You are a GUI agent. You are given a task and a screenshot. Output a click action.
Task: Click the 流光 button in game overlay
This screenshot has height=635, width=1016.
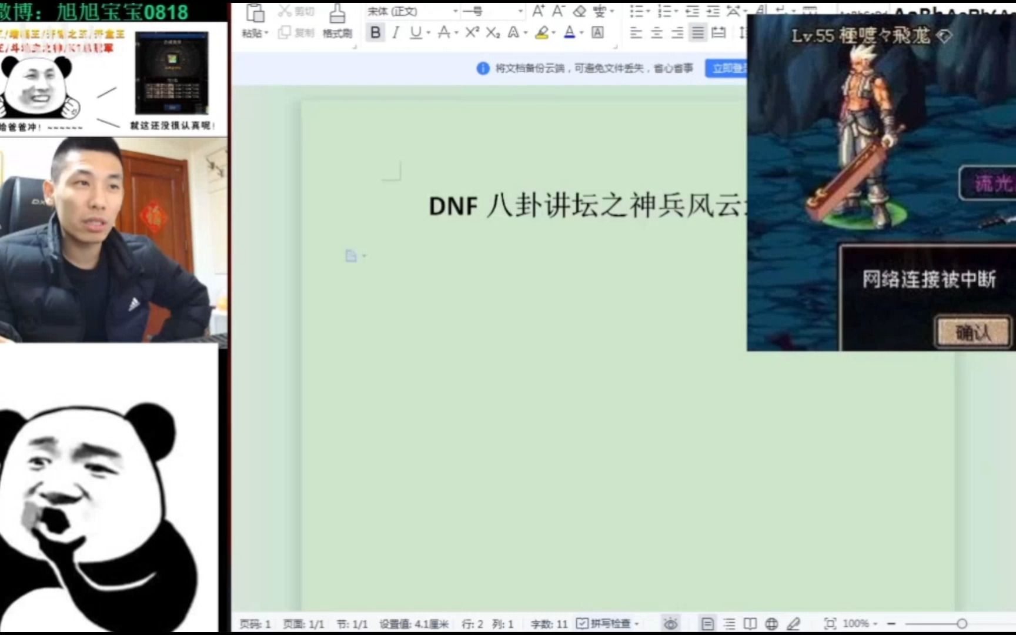pos(989,183)
